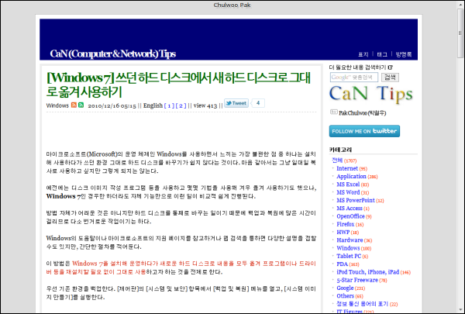
Task: Click the bold 'Windows 7' text in paragraph
Action: pyautogui.click(x=64, y=196)
